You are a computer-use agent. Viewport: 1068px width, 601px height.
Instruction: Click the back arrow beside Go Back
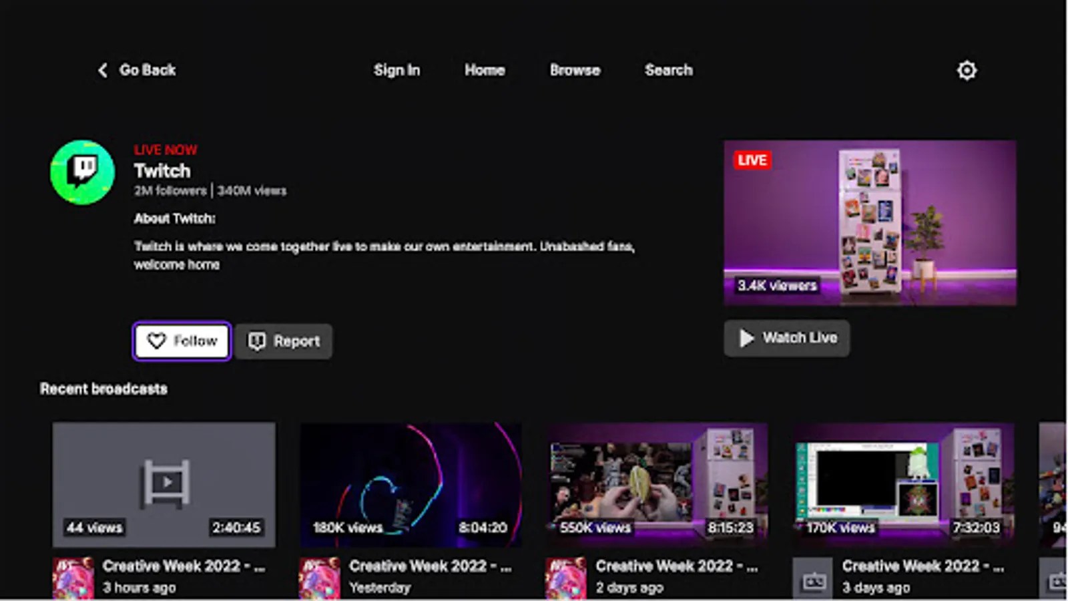tap(102, 70)
